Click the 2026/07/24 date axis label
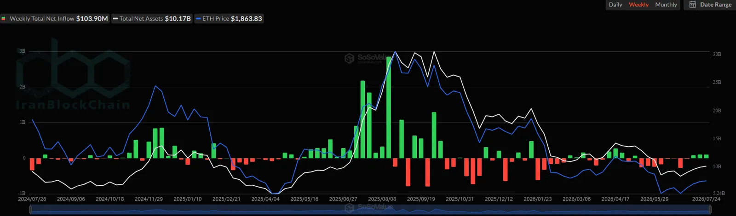This screenshot has width=736, height=216. [x=707, y=199]
